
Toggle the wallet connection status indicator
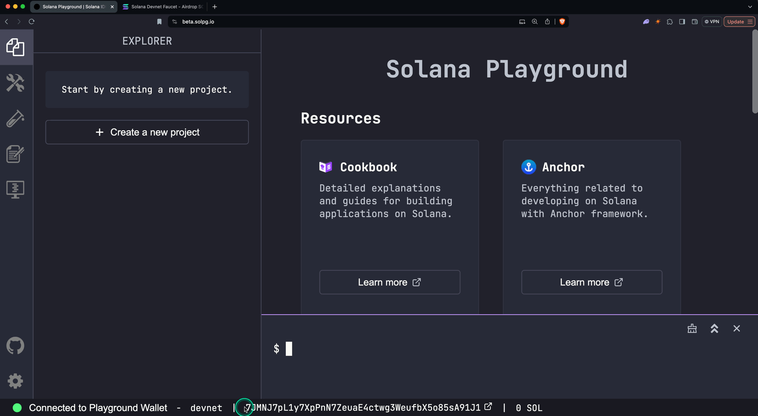[17, 408]
